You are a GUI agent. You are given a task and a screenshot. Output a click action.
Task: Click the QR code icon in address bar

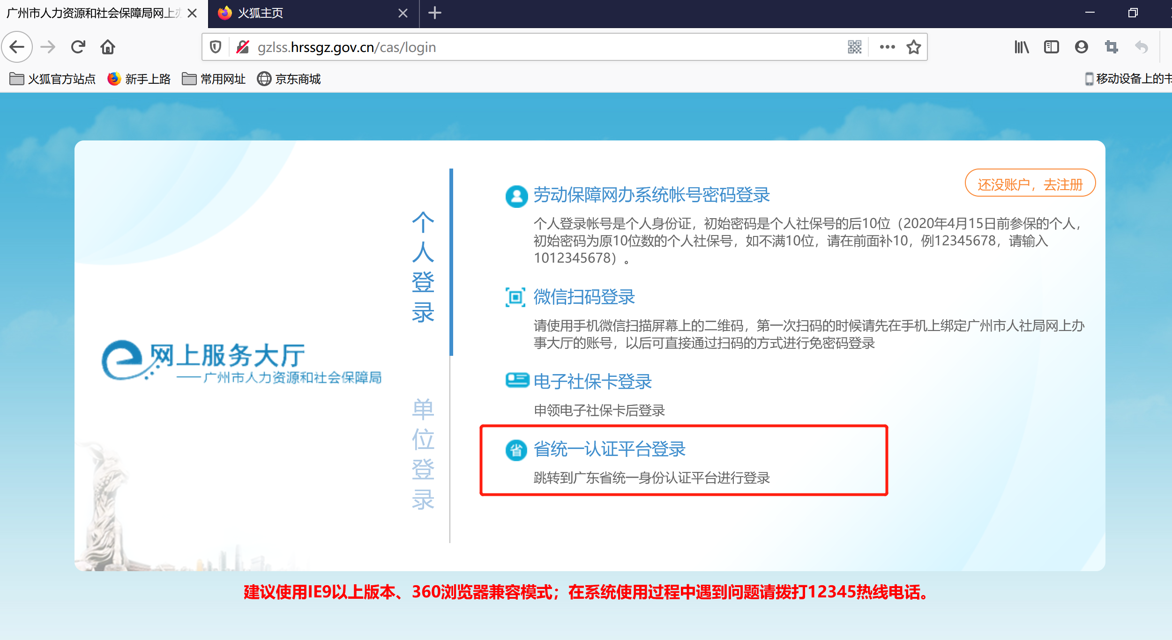(854, 47)
